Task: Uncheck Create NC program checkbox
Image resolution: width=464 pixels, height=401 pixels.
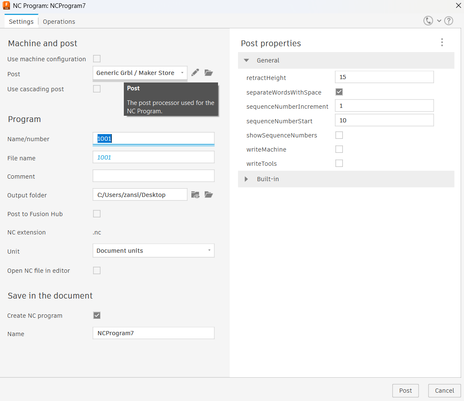Action: [x=97, y=315]
